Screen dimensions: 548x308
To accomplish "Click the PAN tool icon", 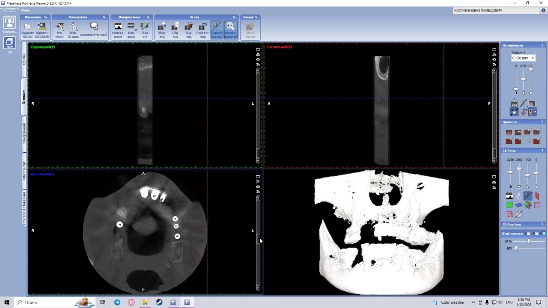I will (x=514, y=103).
